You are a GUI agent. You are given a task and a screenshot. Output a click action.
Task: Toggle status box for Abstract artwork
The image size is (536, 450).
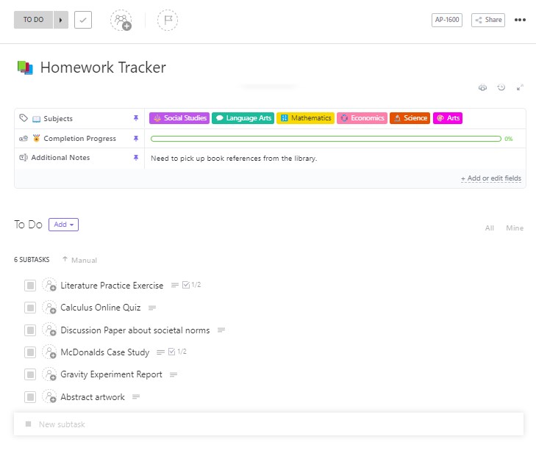tap(30, 397)
